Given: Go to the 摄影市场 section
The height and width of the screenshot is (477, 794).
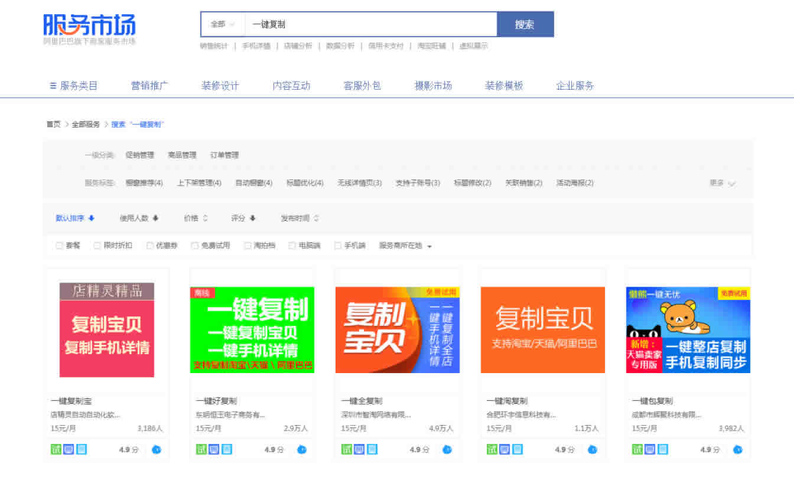Looking at the screenshot, I should click(x=433, y=85).
